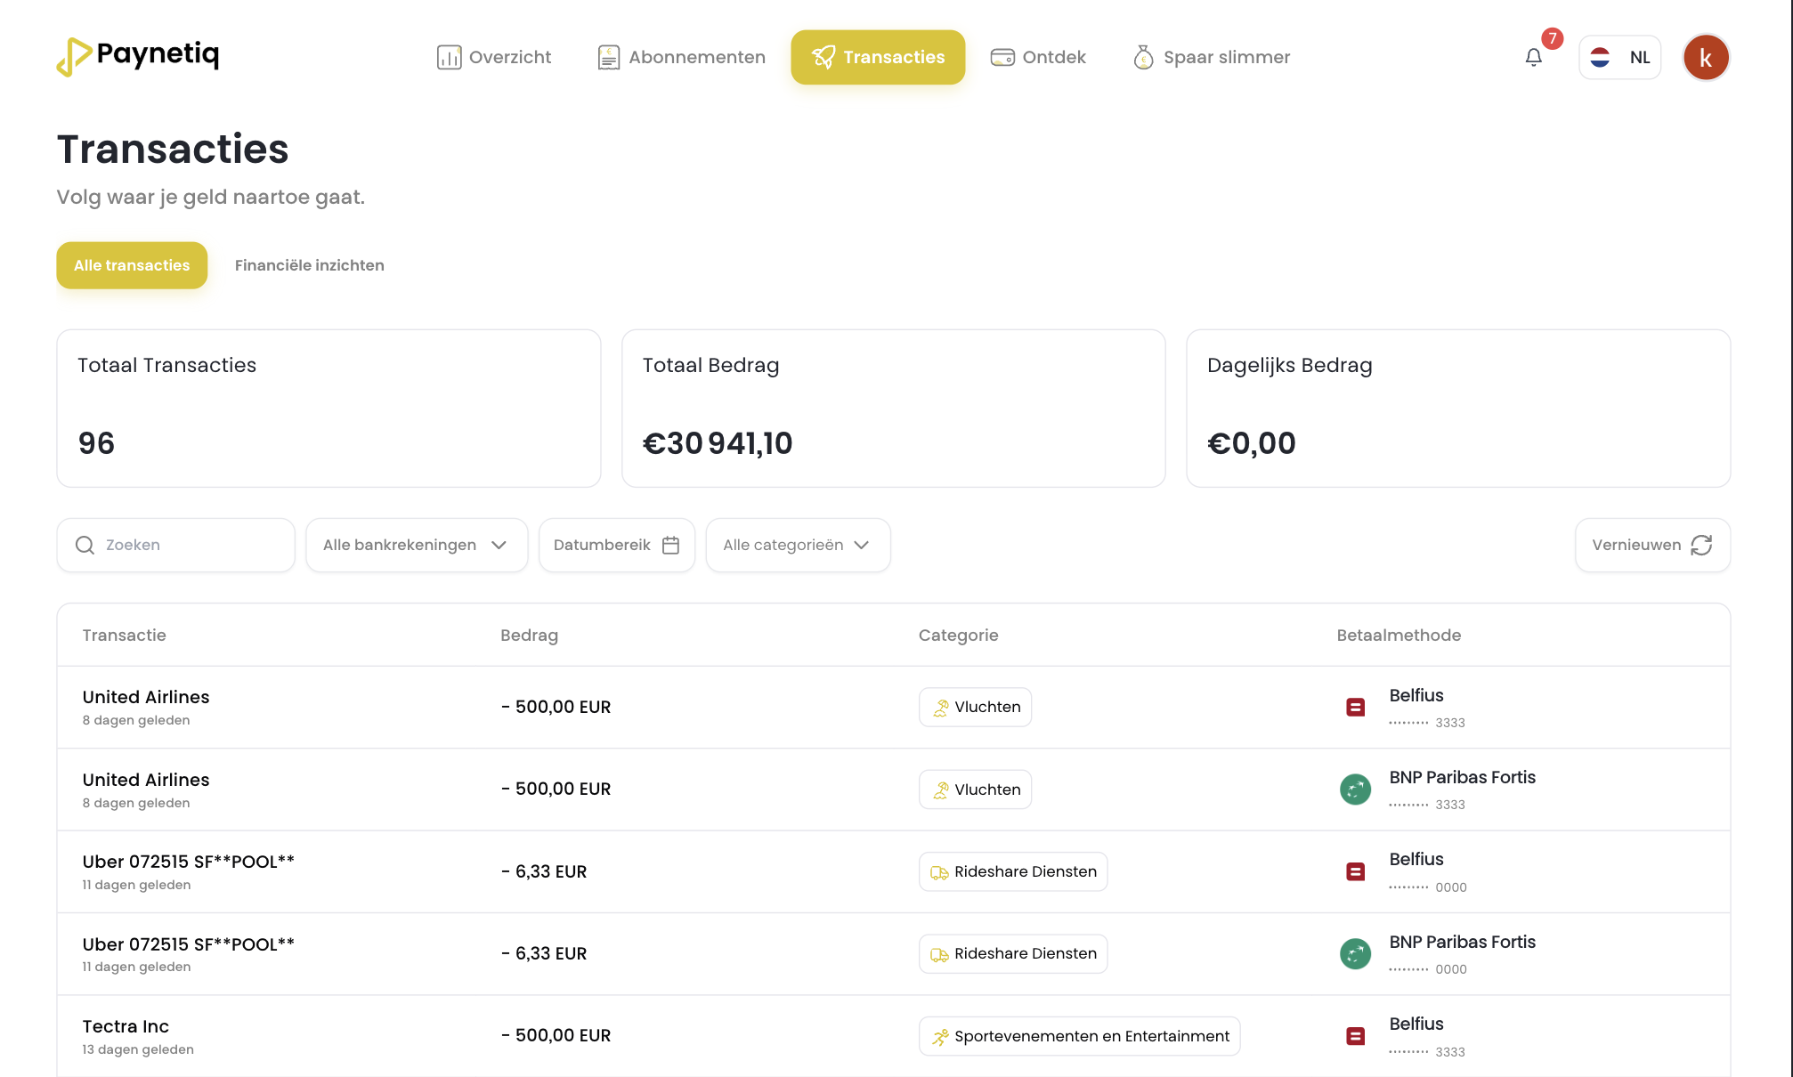
Task: Select the Alle transacties tab
Action: pos(132,265)
